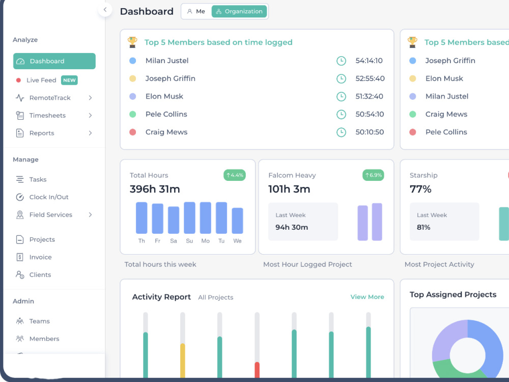
Task: Click the 396h 31m total hours value
Action: click(x=155, y=189)
